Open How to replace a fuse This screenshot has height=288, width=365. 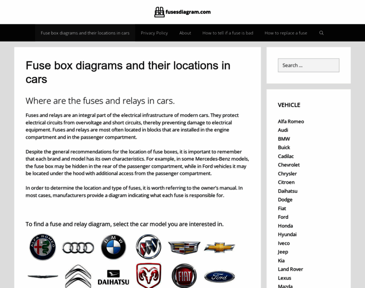tap(286, 33)
